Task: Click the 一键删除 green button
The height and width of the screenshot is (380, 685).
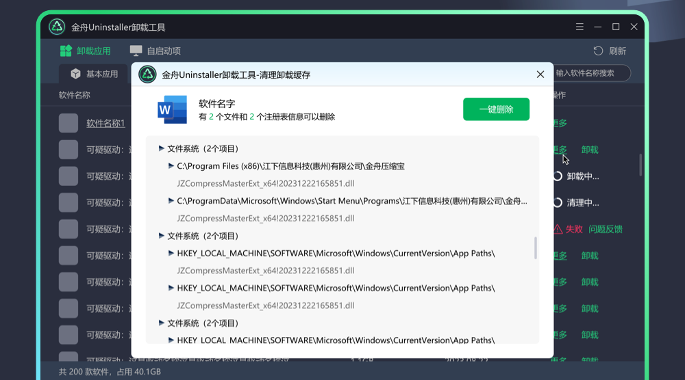Action: 496,109
